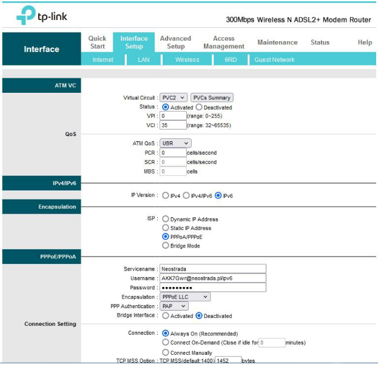
Task: Expand the Virtual Circuit PVC2 dropdown
Action: (x=174, y=98)
